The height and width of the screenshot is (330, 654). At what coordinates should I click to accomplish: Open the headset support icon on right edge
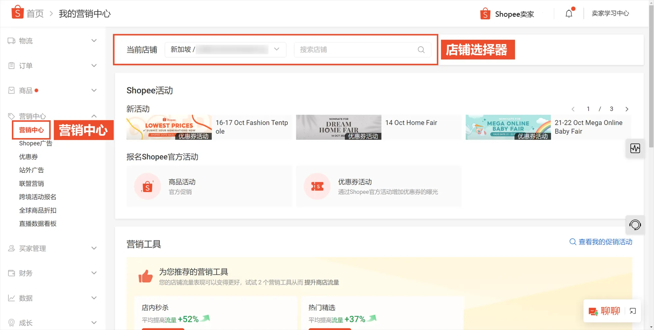point(636,225)
